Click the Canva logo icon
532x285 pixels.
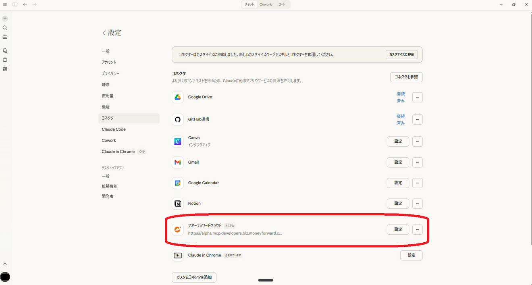click(178, 141)
